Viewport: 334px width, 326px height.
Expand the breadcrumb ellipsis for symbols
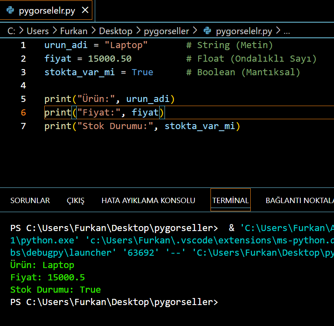287,31
